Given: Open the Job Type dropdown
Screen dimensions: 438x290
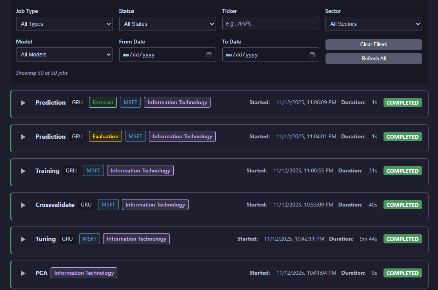Looking at the screenshot, I should [65, 24].
